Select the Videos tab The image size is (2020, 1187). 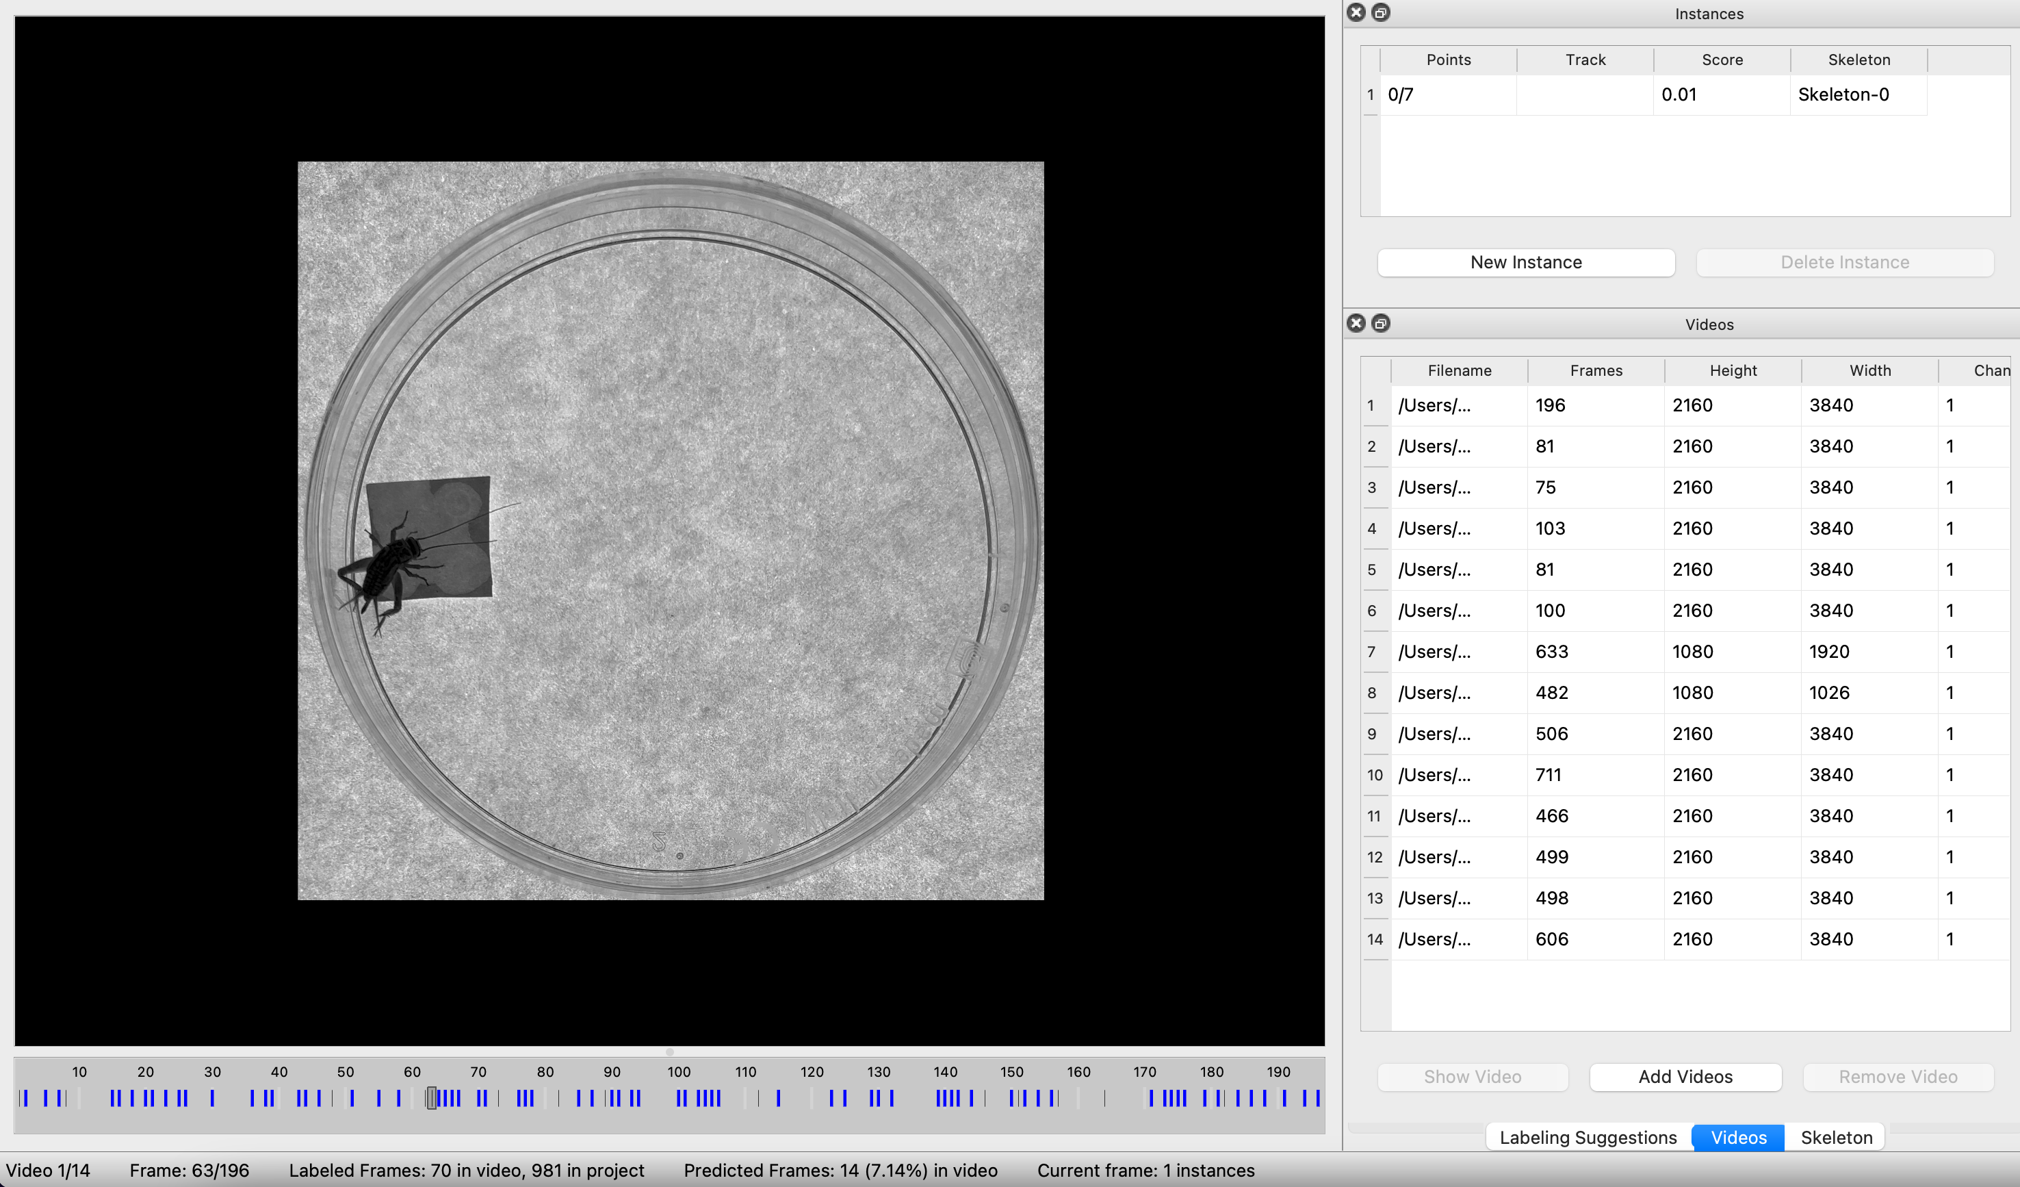1738,1137
